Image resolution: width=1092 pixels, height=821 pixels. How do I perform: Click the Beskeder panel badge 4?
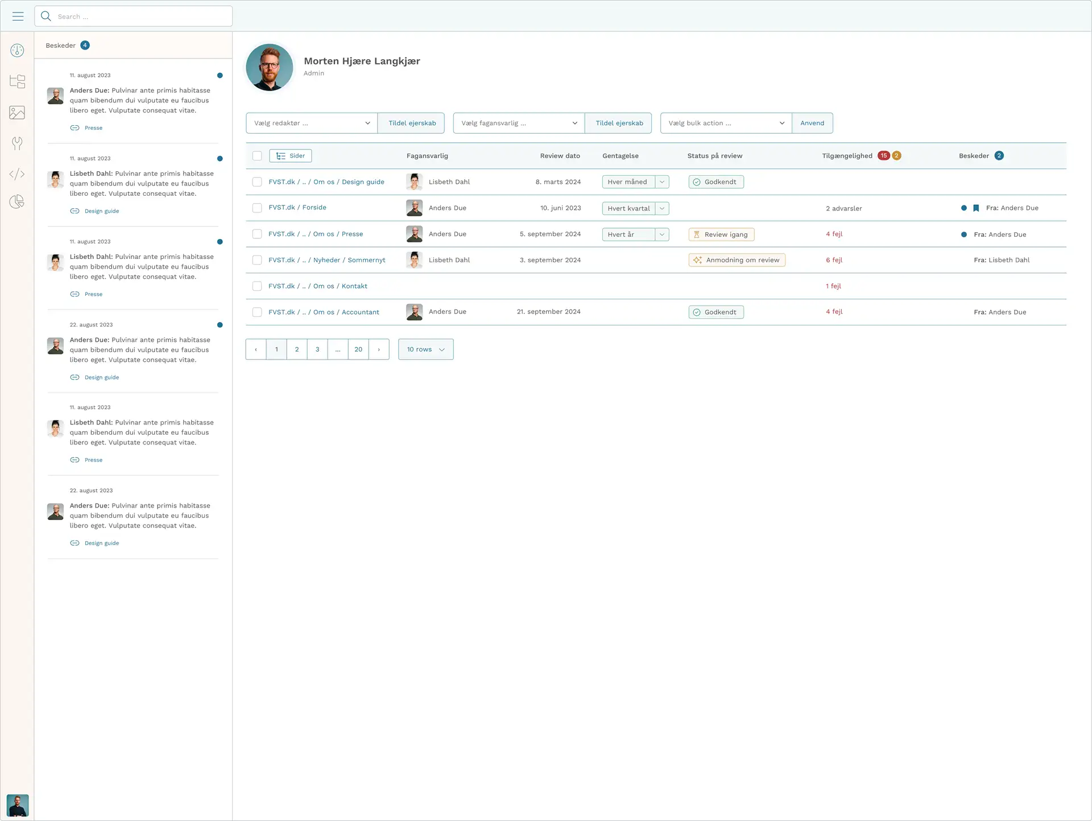(x=85, y=46)
